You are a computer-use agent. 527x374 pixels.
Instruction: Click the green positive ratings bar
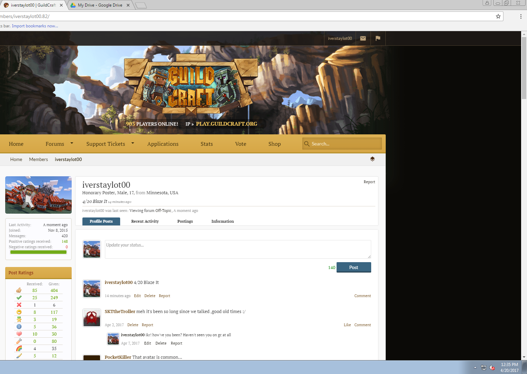coord(38,252)
